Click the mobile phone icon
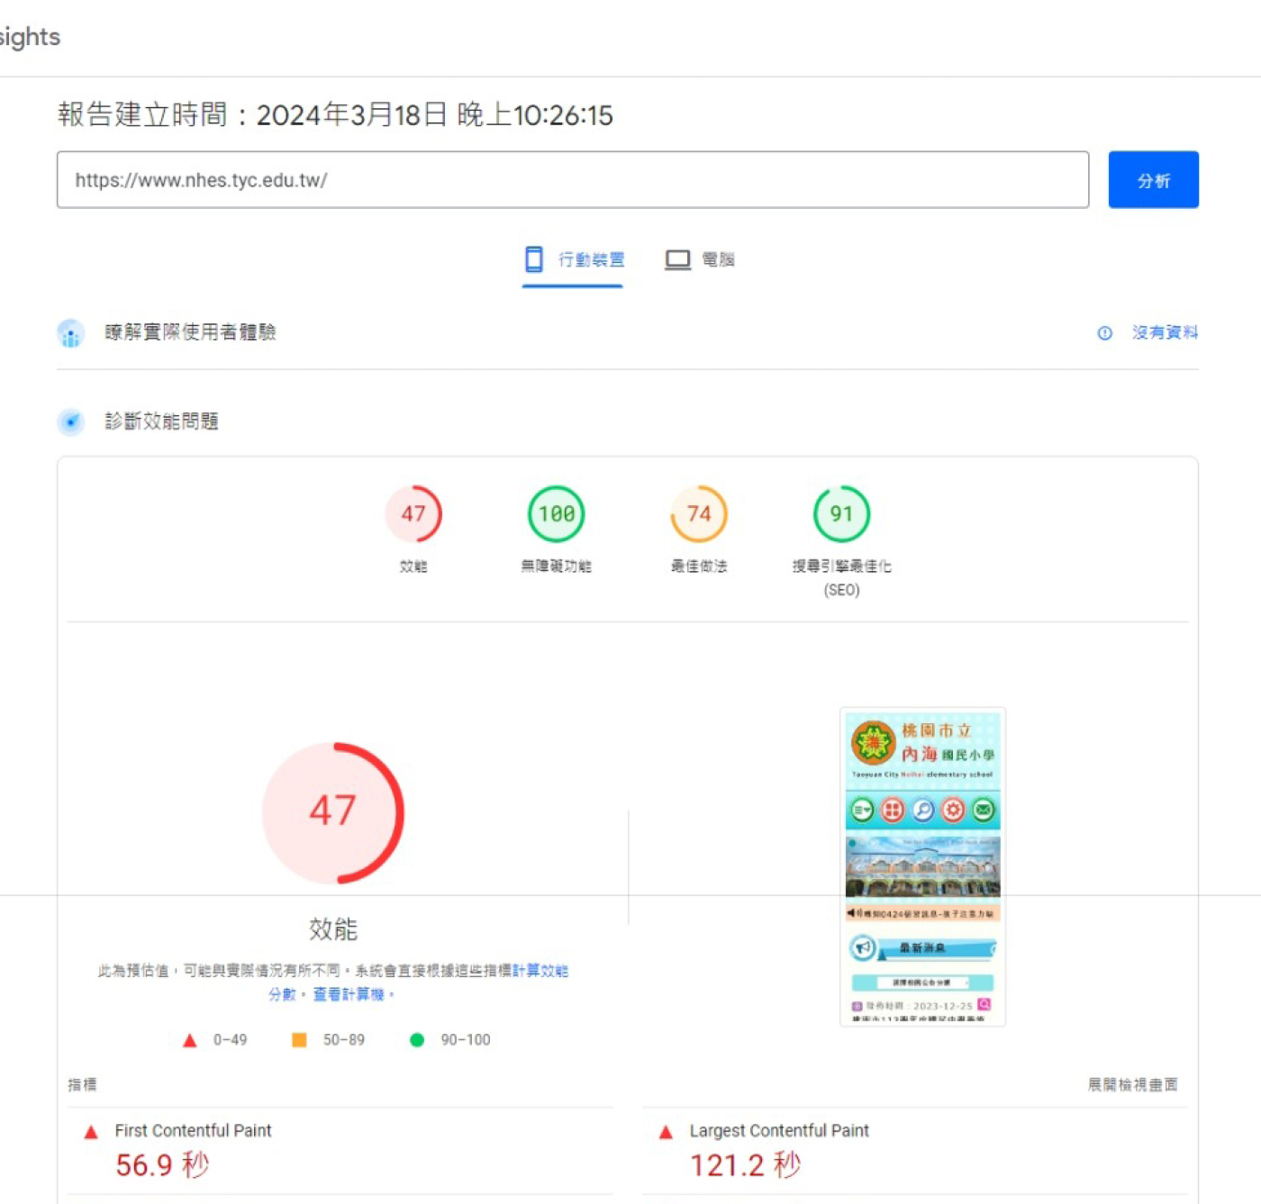This screenshot has width=1261, height=1204. pos(534,259)
